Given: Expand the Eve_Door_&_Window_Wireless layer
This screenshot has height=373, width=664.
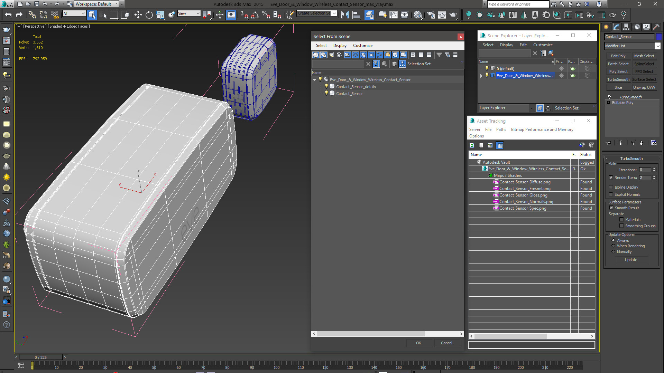Looking at the screenshot, I should [x=481, y=76].
